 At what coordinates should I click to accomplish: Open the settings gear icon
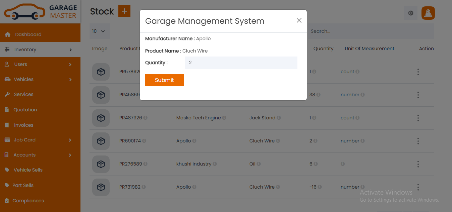411,13
